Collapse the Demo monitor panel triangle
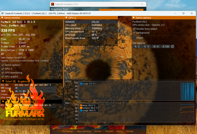This screenshot has height=134, width=197. [x=2, y=18]
